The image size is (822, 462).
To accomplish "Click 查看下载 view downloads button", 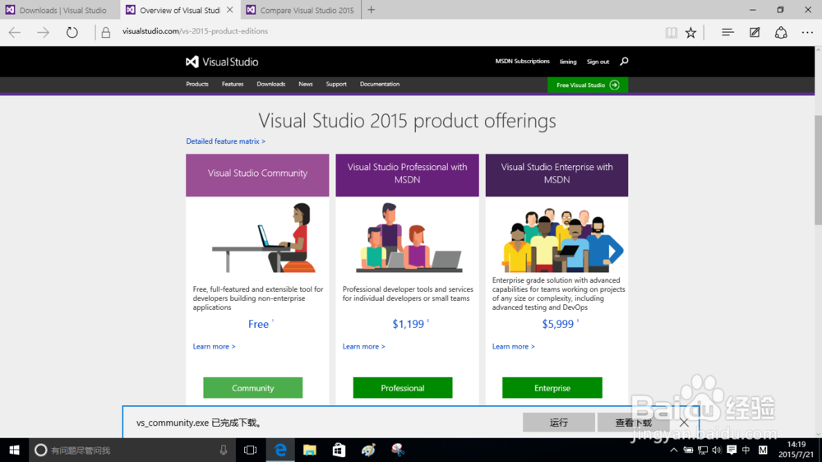I will pyautogui.click(x=633, y=423).
